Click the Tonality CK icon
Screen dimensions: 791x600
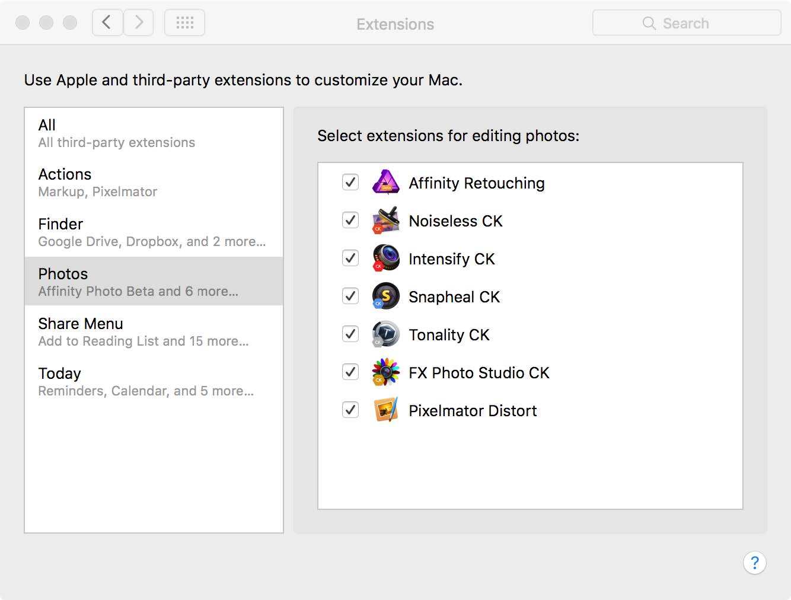[385, 334]
